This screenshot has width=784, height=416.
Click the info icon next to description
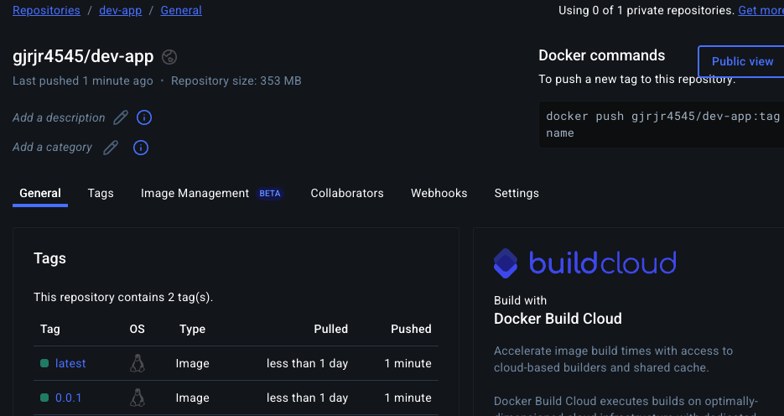coord(143,117)
